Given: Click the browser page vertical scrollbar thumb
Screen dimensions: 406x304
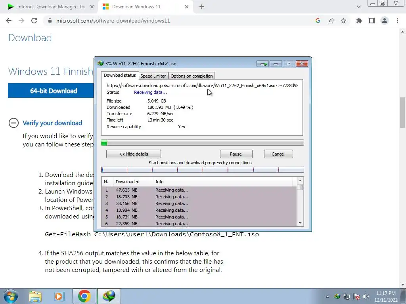Looking at the screenshot, I should tap(403, 112).
